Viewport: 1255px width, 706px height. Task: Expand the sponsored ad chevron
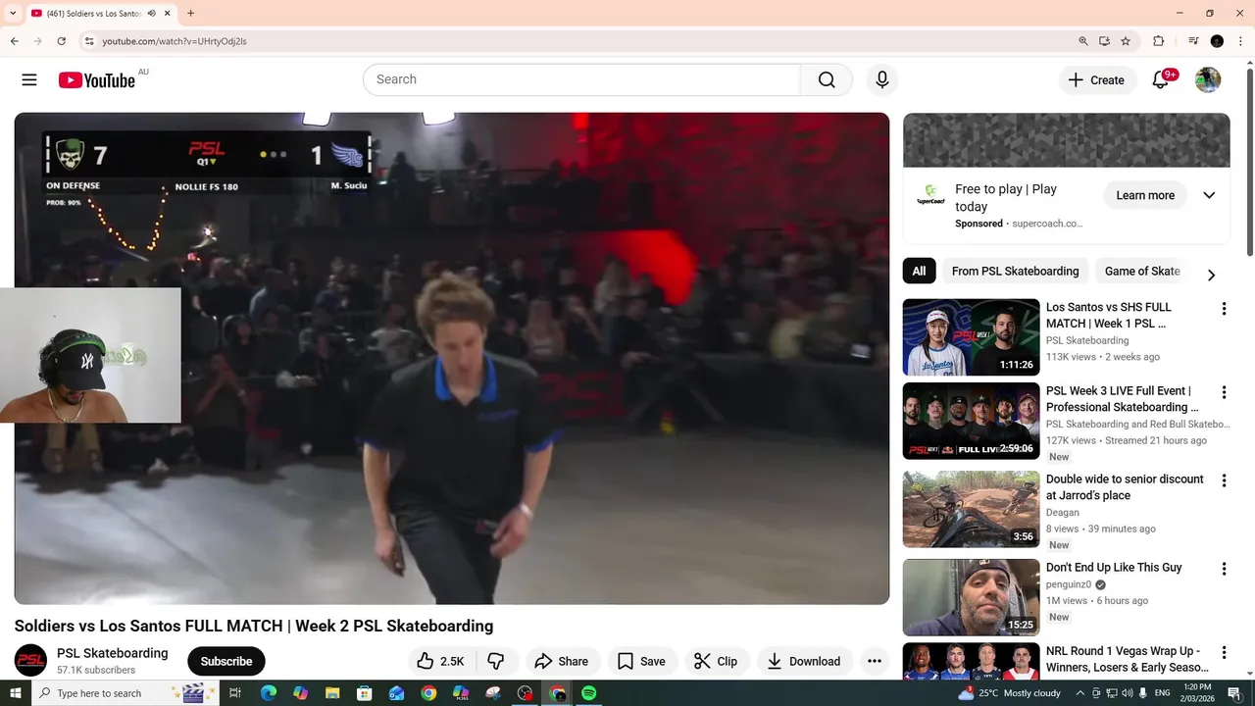(x=1209, y=195)
